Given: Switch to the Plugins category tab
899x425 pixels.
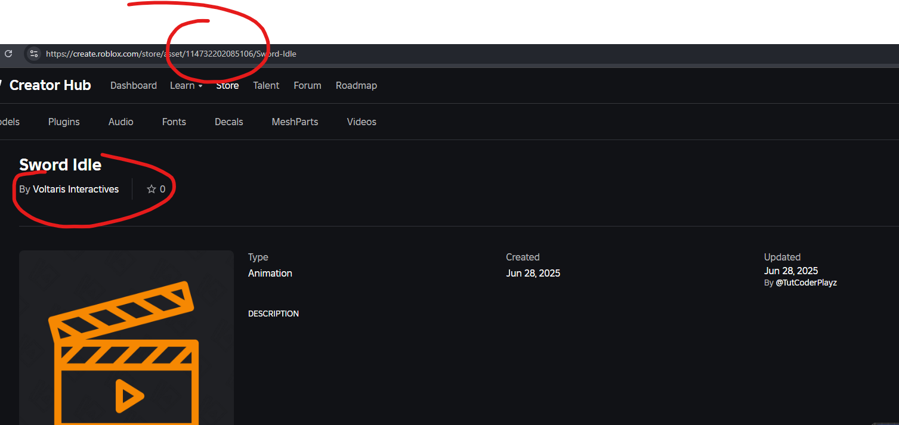Looking at the screenshot, I should [x=64, y=122].
